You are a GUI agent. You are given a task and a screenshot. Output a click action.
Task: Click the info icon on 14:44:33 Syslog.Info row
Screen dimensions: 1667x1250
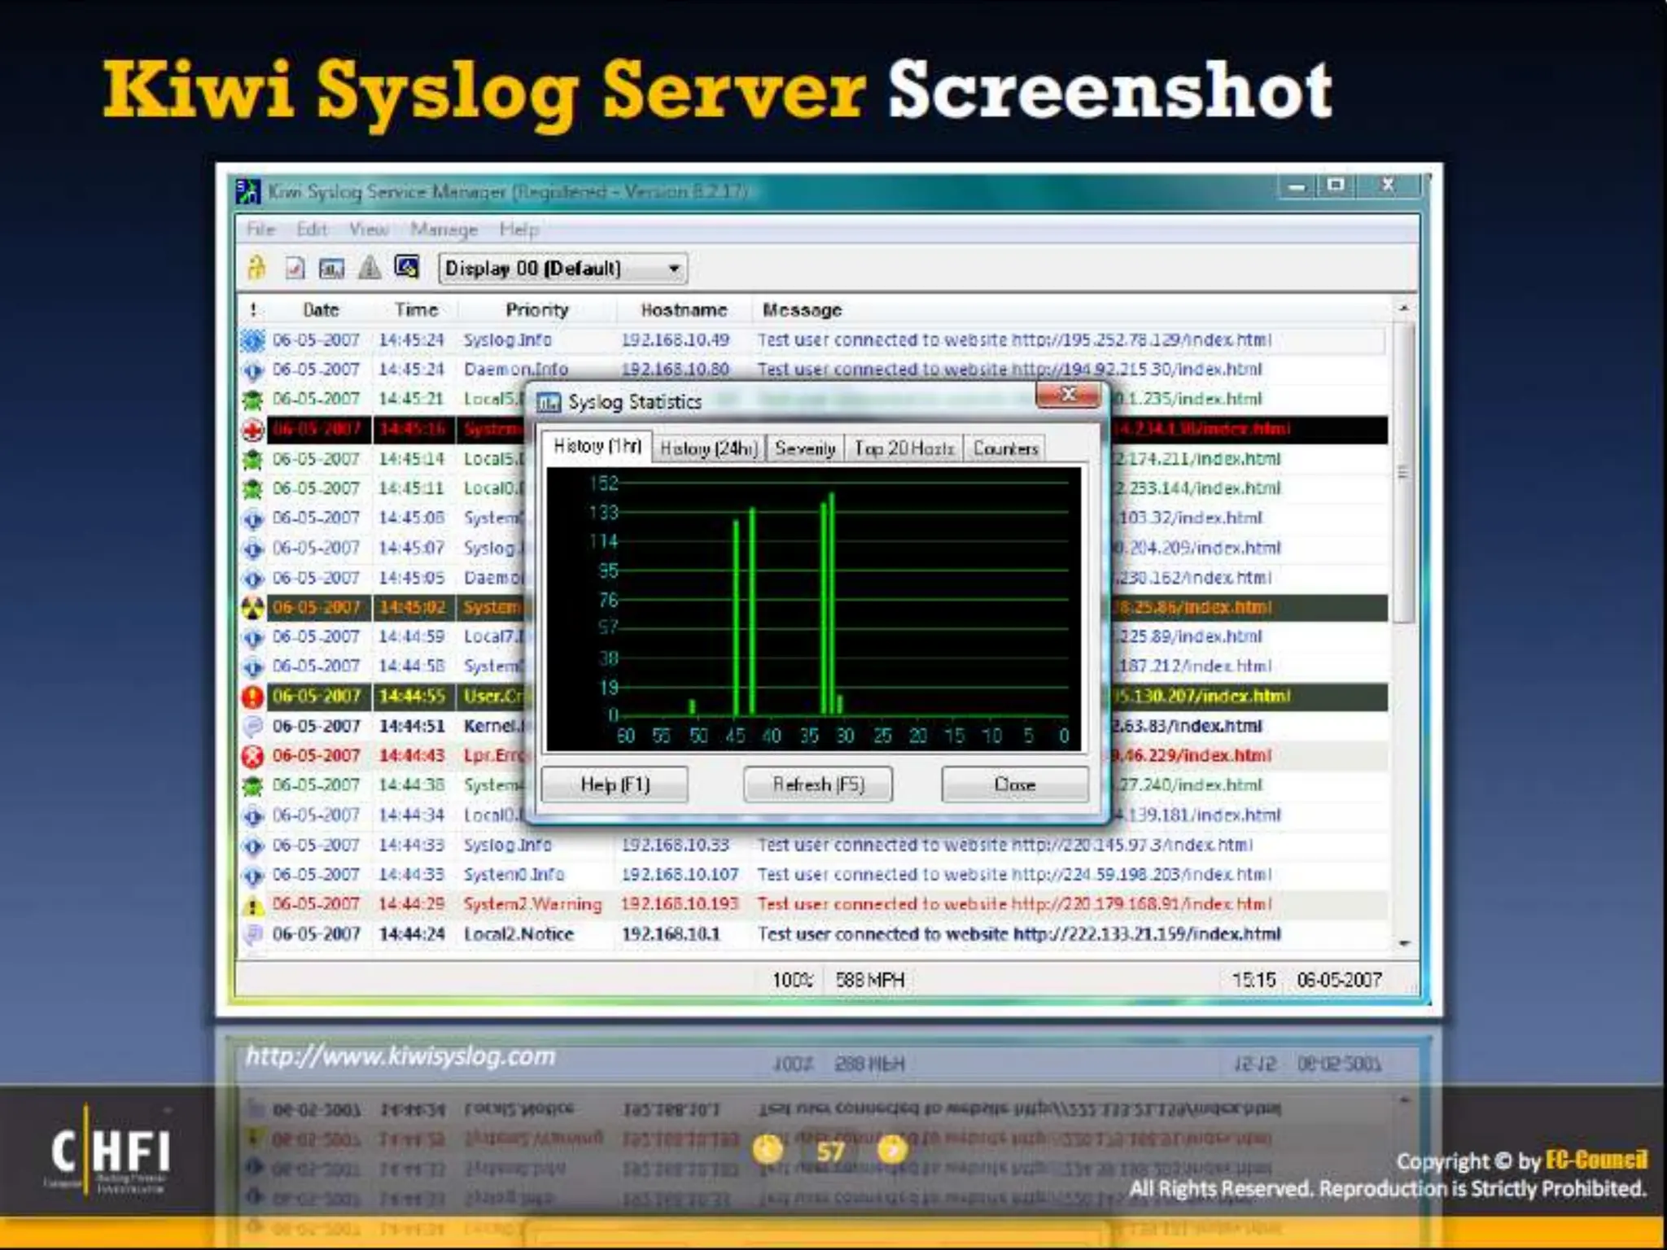(253, 846)
